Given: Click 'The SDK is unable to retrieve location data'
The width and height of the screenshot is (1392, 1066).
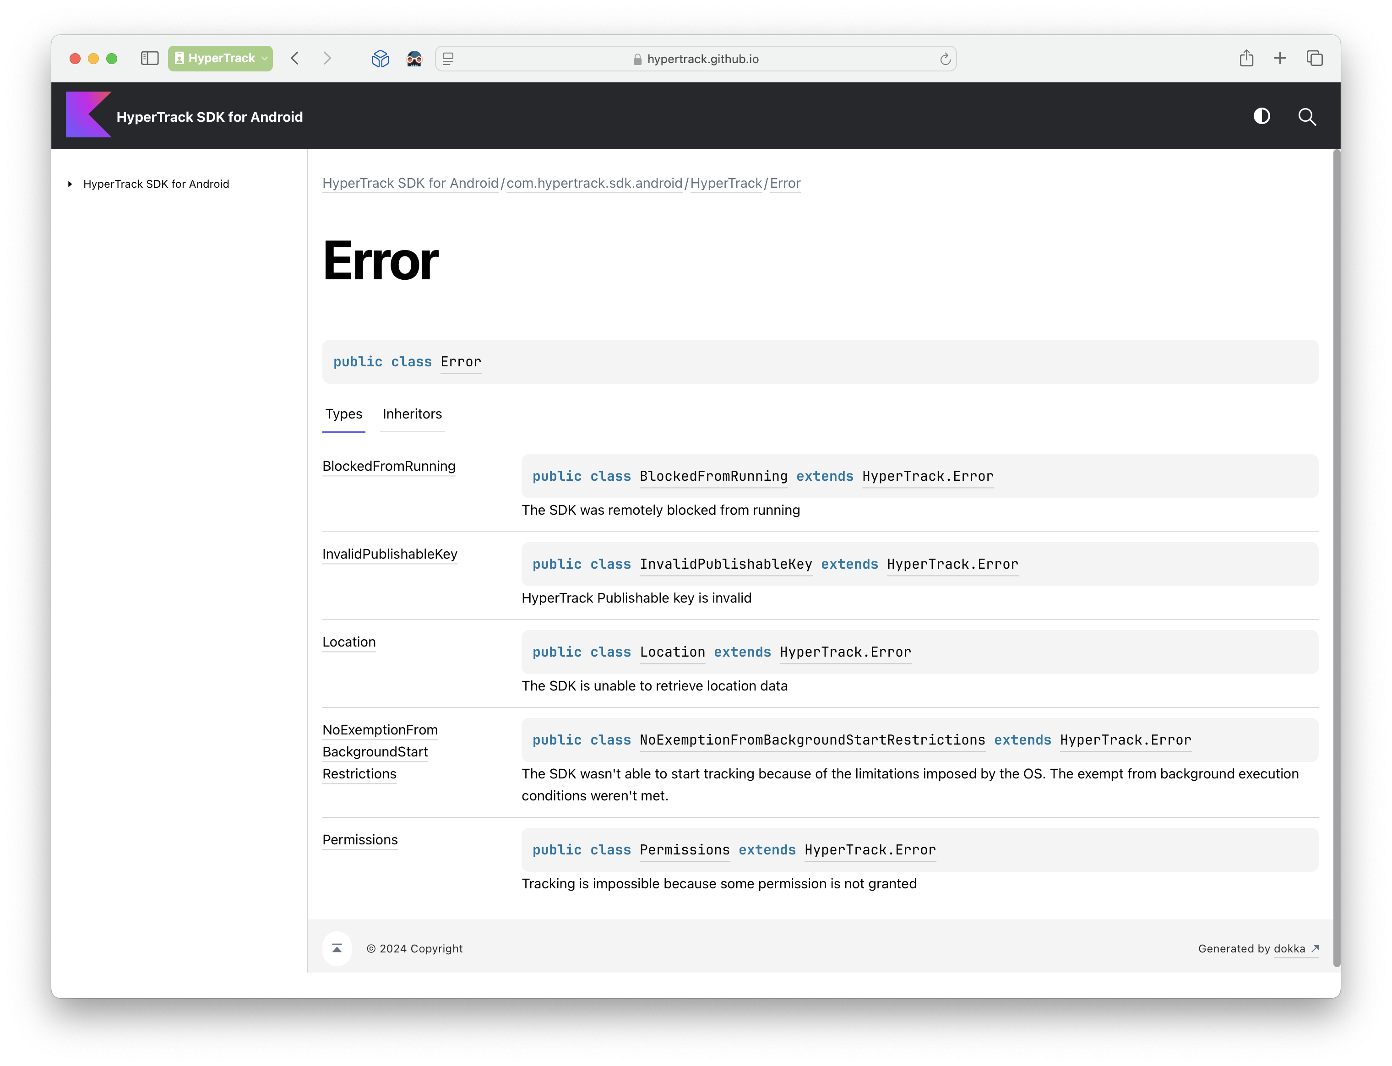Looking at the screenshot, I should [654, 686].
